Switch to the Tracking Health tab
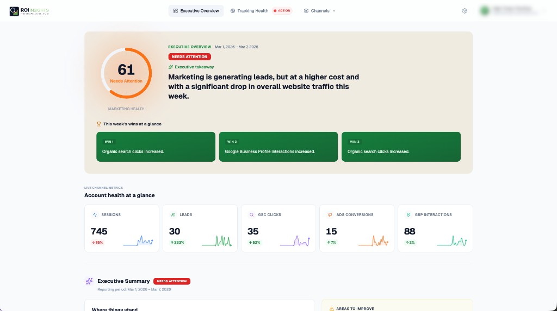The image size is (557, 311). click(249, 11)
